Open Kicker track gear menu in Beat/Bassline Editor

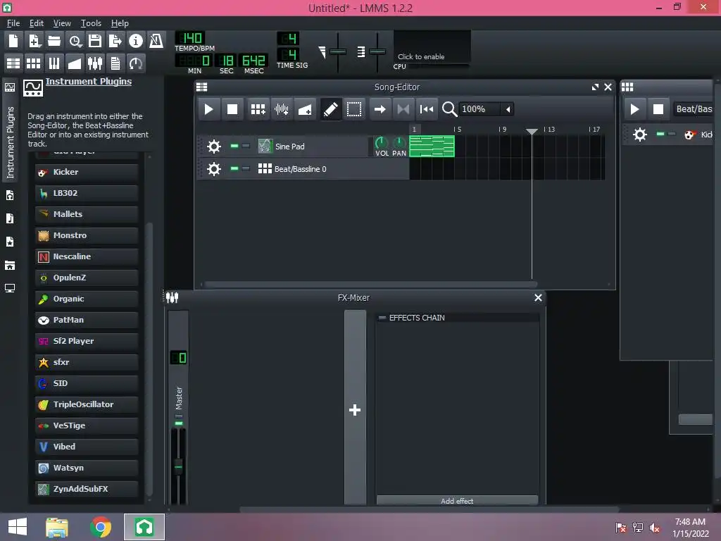(640, 135)
